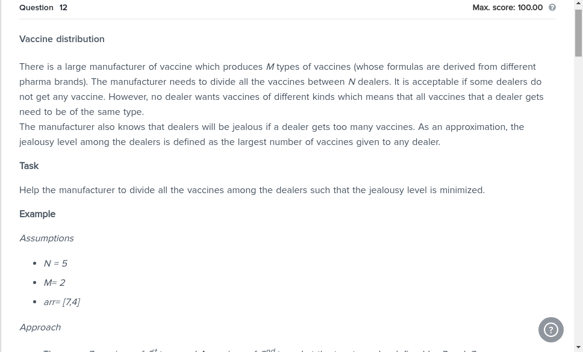Screen dimensions: 583x352
Task: Click the scrollbar up arrow
Action: [578, 2]
